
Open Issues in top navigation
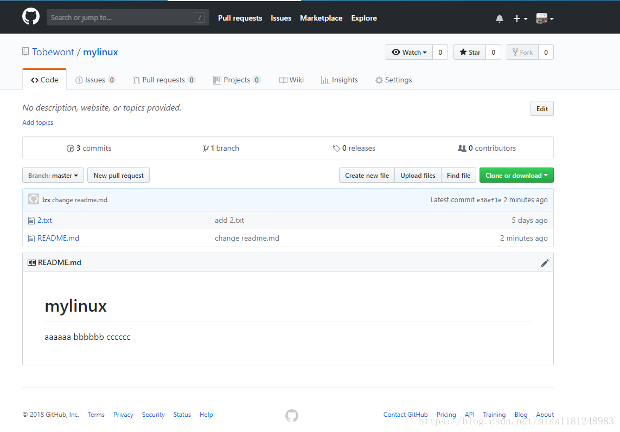pos(281,18)
